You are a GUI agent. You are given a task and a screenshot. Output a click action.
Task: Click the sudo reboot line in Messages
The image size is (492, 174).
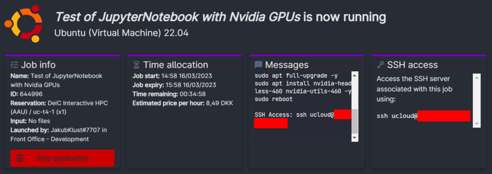click(273, 99)
